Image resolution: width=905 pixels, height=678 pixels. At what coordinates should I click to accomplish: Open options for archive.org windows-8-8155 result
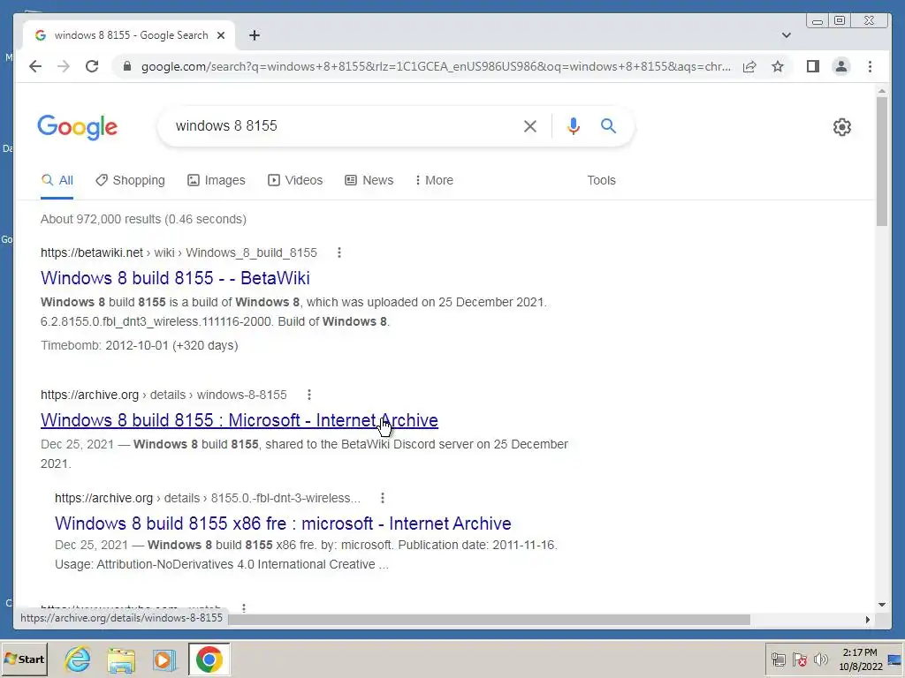(309, 395)
